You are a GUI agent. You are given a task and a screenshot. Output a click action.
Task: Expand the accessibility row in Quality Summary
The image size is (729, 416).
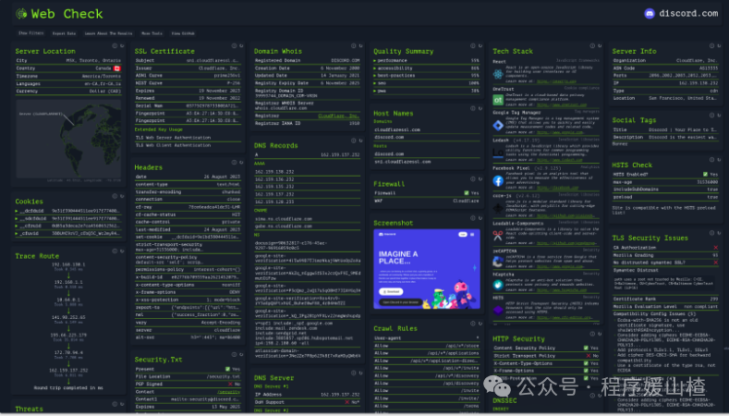pyautogui.click(x=426, y=67)
